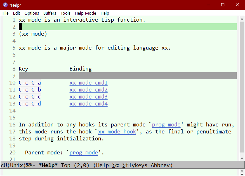Image resolution: width=245 pixels, height=176 pixels.
Task: Click the ∑α minor mode indicator
Action: coord(116,165)
